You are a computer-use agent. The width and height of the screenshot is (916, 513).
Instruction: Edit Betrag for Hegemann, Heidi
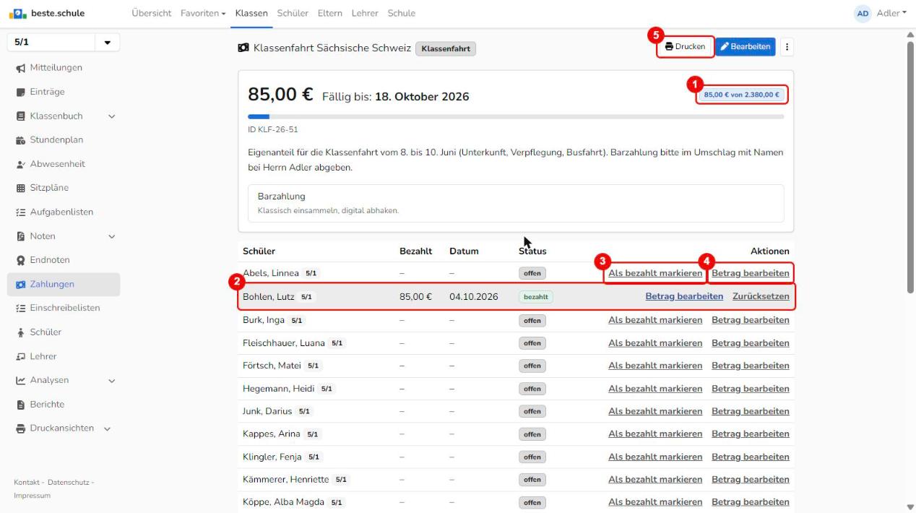coord(751,389)
